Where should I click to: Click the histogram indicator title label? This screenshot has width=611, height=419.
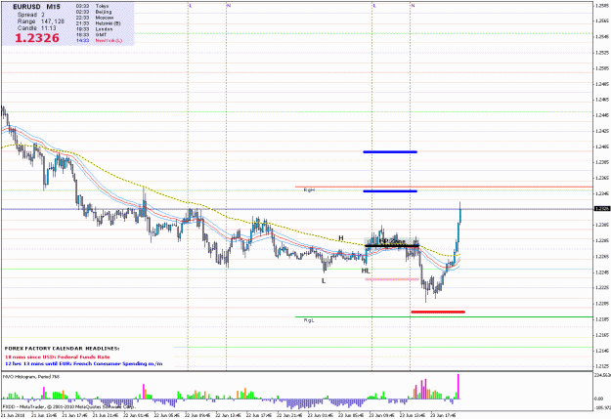click(31, 377)
